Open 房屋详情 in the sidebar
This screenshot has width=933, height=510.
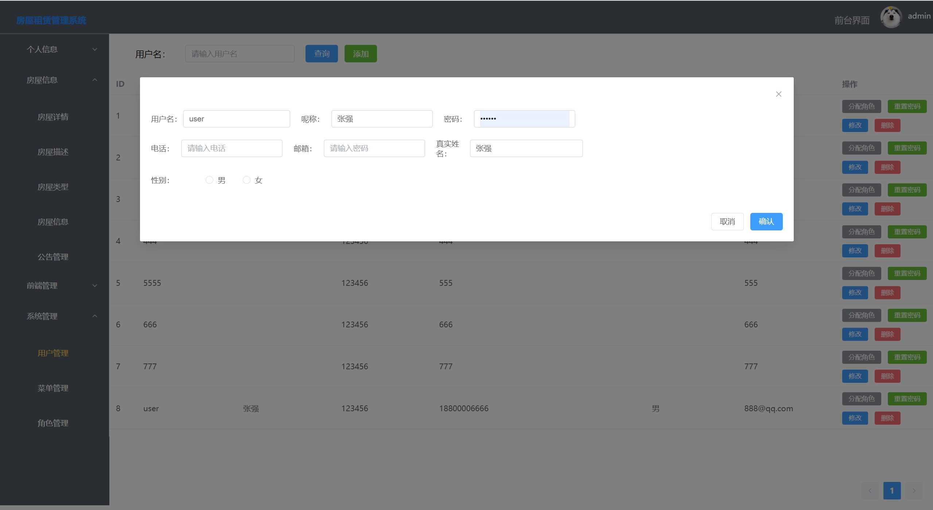point(53,117)
